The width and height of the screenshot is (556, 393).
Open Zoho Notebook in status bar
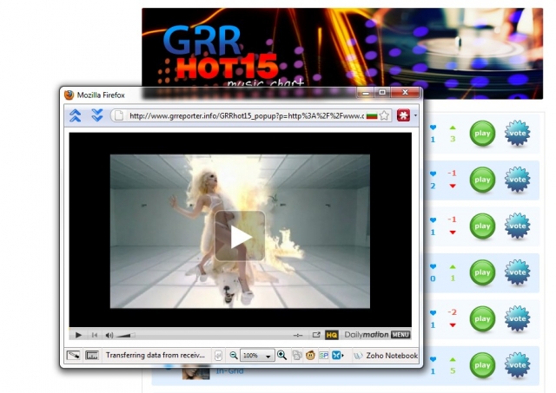[x=385, y=356]
